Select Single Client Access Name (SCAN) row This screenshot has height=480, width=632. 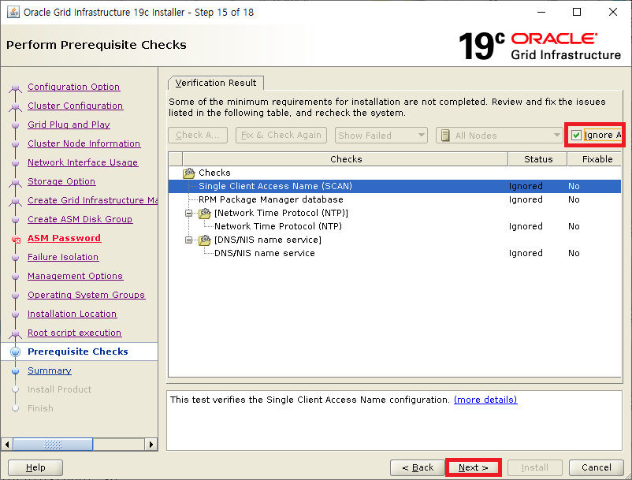395,186
